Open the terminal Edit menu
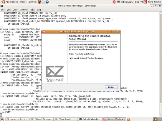Image resolution: width=162 pixels, height=121 pixels. 9,10
